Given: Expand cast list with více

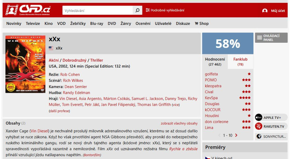Looking at the screenshot, I should point(176,105).
